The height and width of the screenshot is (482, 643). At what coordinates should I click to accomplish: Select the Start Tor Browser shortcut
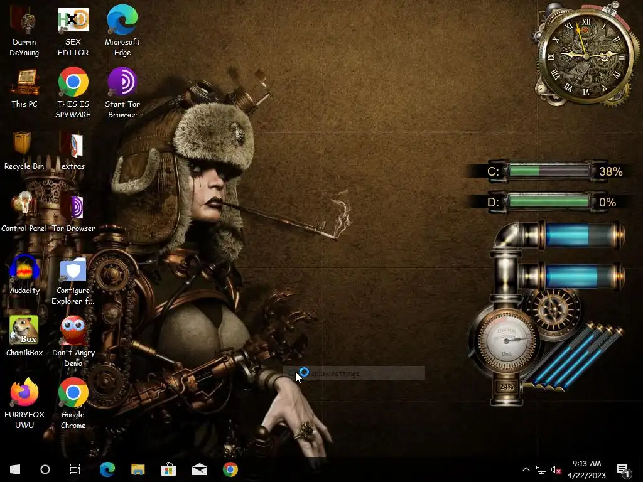[x=122, y=94]
